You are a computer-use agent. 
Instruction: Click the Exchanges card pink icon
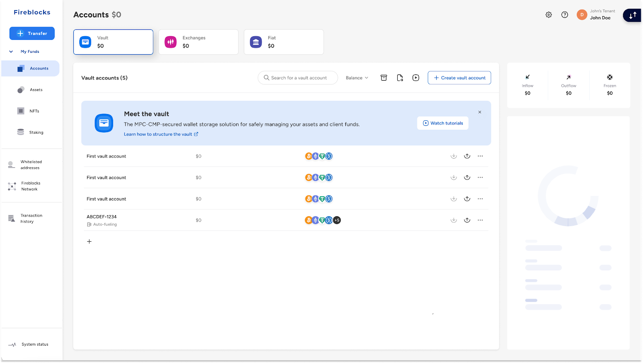point(171,42)
